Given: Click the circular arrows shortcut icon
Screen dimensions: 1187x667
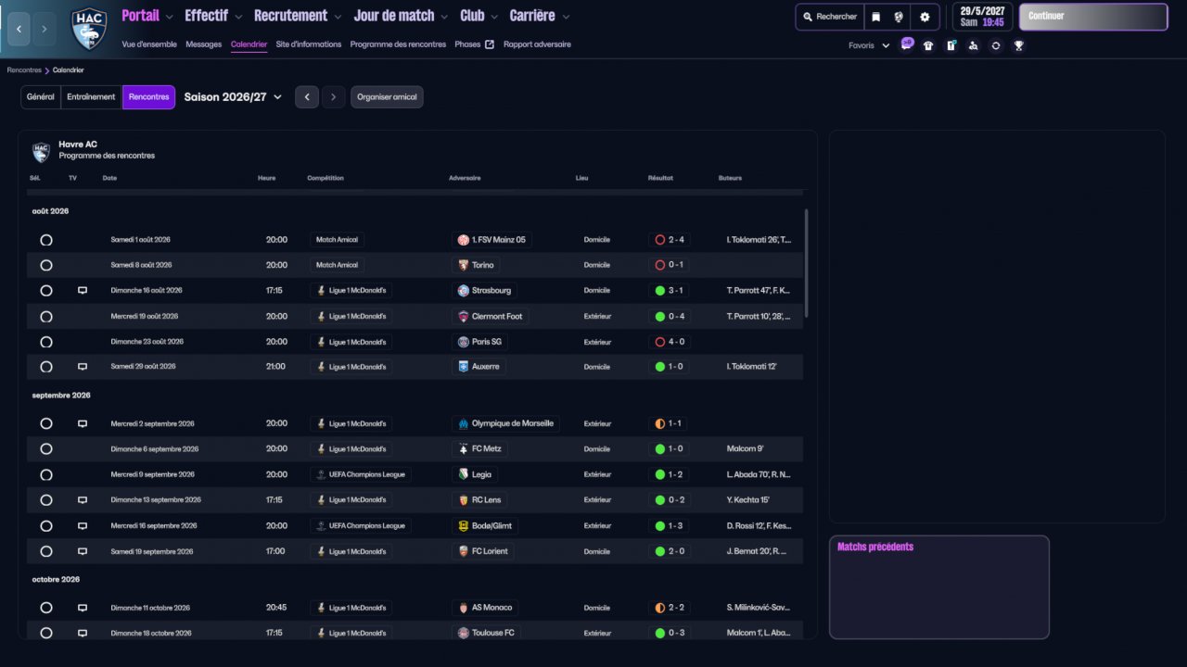Looking at the screenshot, I should [x=996, y=45].
